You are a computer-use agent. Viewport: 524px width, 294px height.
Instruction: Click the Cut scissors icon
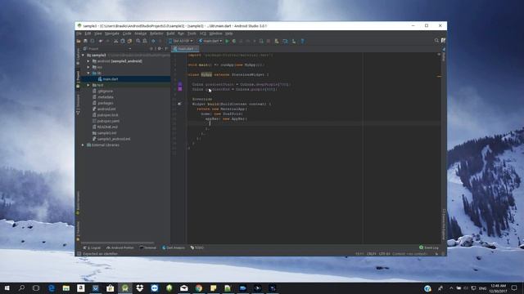pyautogui.click(x=115, y=41)
